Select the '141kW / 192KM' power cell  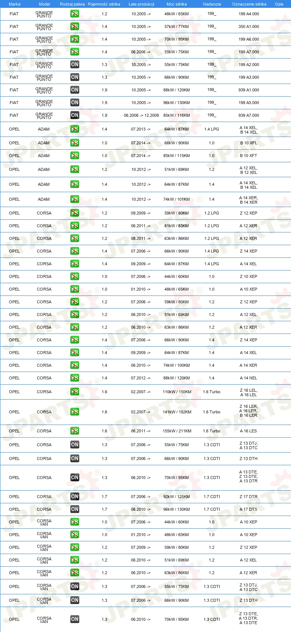(177, 412)
